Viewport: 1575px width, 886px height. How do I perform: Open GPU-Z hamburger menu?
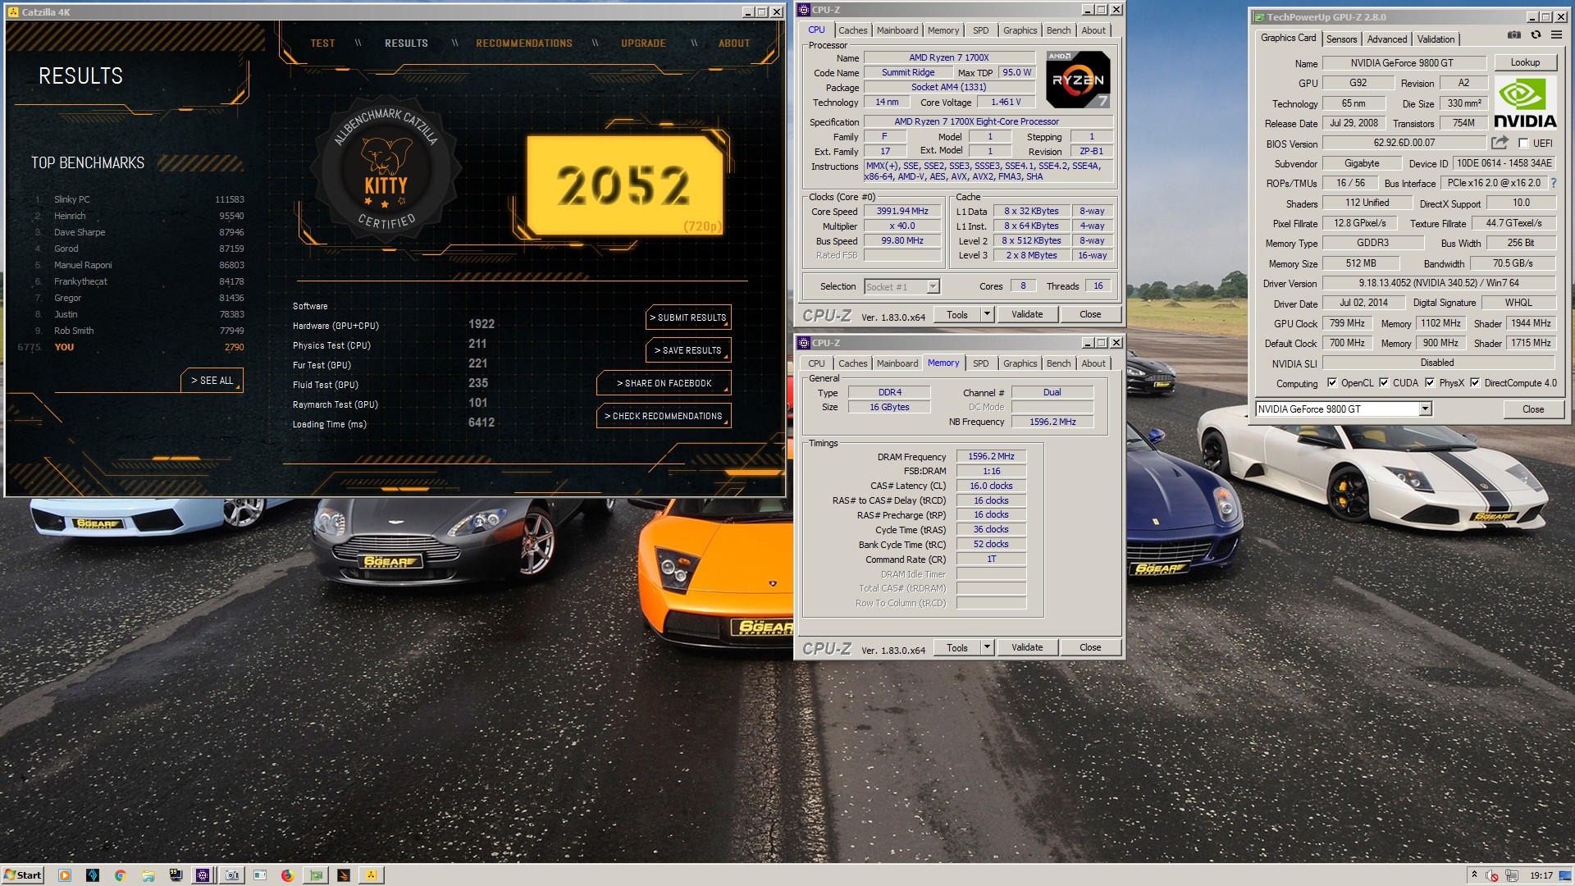1556,35
